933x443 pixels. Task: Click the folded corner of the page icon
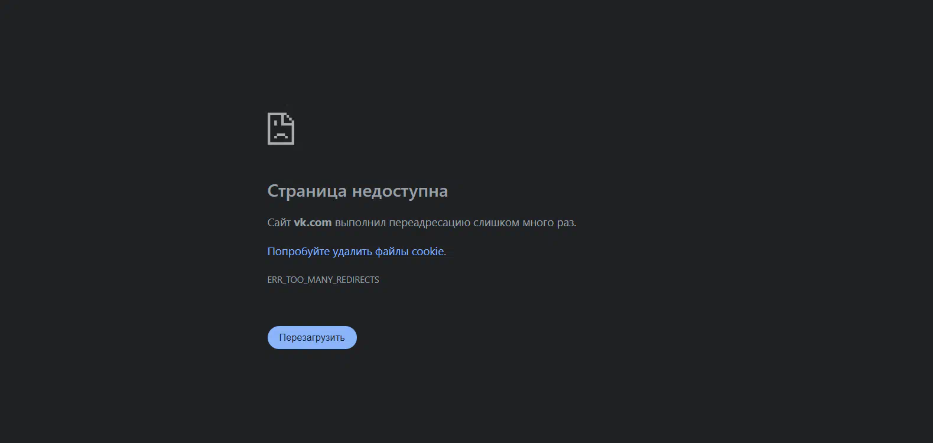coord(289,118)
